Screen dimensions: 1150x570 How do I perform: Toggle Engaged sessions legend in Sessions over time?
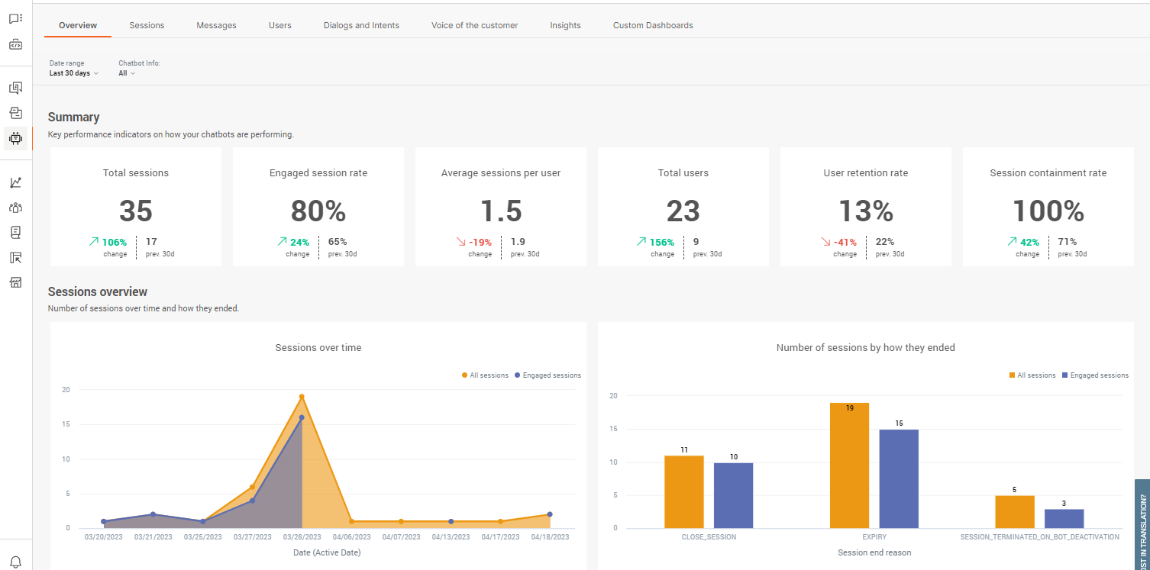pos(548,375)
